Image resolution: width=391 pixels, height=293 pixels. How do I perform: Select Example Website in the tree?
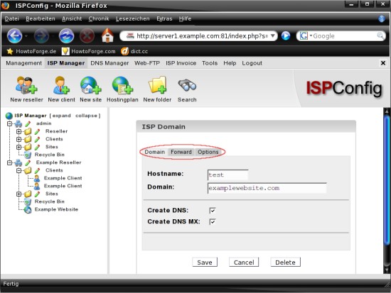[x=56, y=209]
